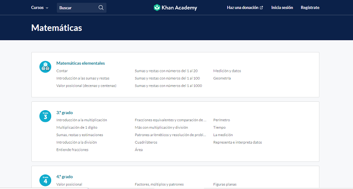Open Cuadriláteros unit

(146, 142)
